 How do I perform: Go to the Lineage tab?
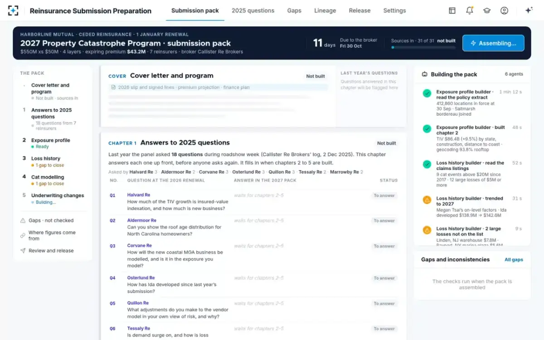(x=325, y=10)
